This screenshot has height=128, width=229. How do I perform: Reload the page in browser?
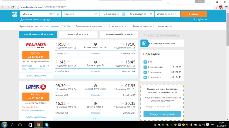coord(12,7)
